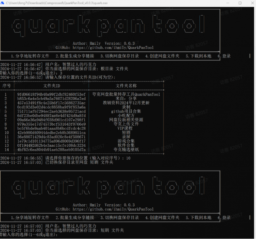This screenshot has width=256, height=239.
Task: Click the quark.exe app icon in title bar
Action: (x=2, y=3)
